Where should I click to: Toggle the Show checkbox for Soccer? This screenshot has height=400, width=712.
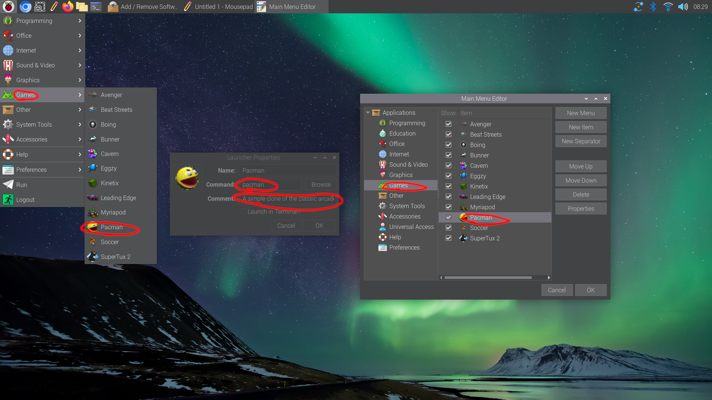tap(448, 228)
